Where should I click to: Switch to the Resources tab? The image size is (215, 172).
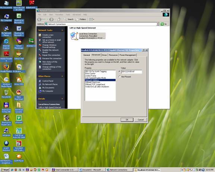113,55
